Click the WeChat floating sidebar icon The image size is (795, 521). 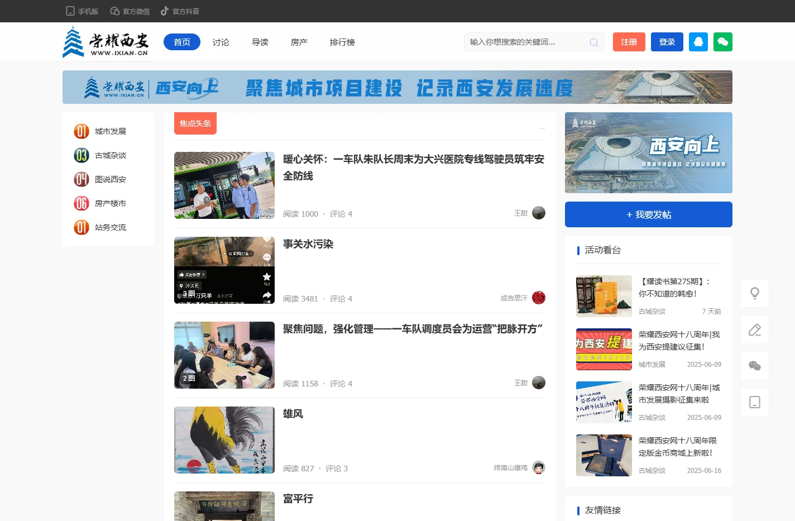[x=755, y=366]
